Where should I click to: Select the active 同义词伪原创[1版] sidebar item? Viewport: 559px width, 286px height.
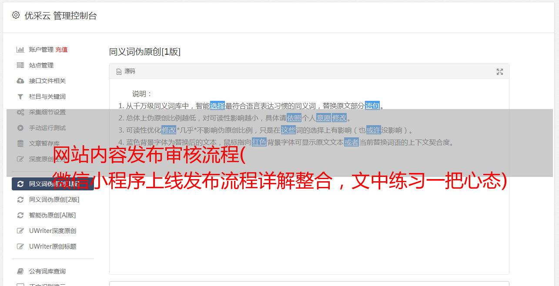(53, 184)
